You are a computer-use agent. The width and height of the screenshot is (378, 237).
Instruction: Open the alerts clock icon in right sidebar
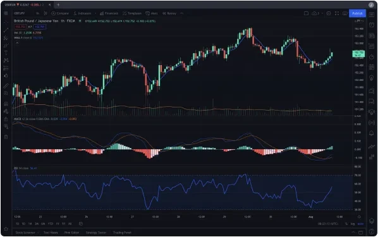[x=372, y=25]
